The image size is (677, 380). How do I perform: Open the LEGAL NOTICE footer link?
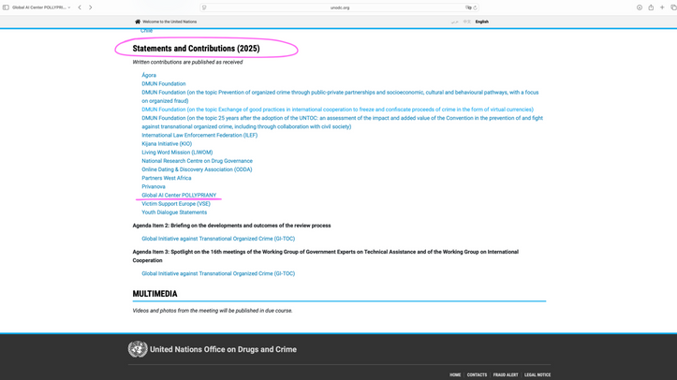coord(537,374)
